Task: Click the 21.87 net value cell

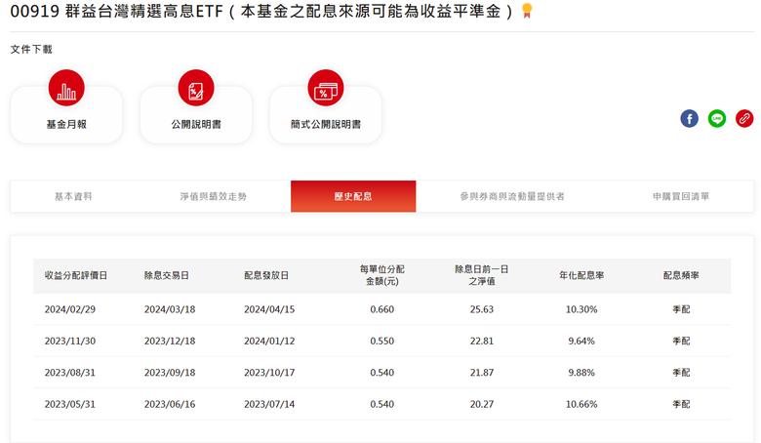Action: pyautogui.click(x=481, y=373)
